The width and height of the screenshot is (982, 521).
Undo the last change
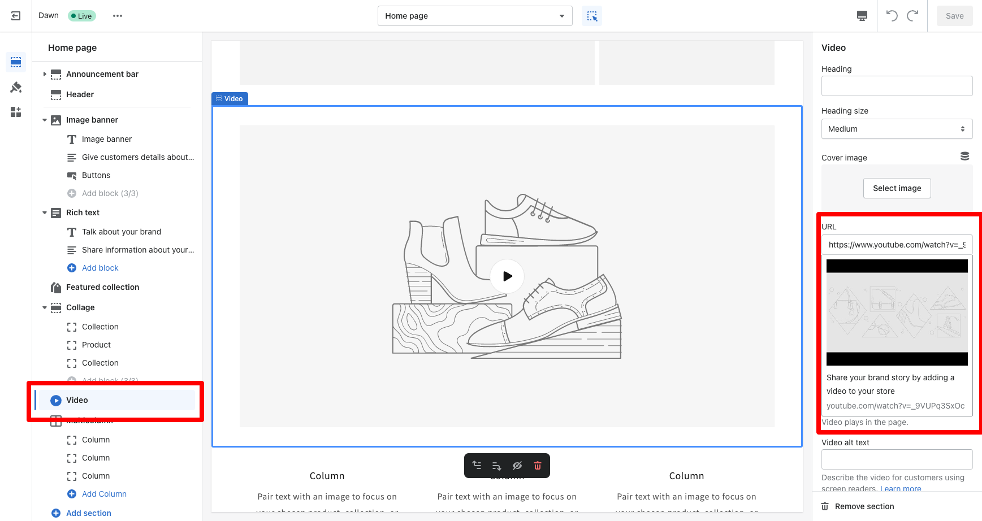click(891, 15)
